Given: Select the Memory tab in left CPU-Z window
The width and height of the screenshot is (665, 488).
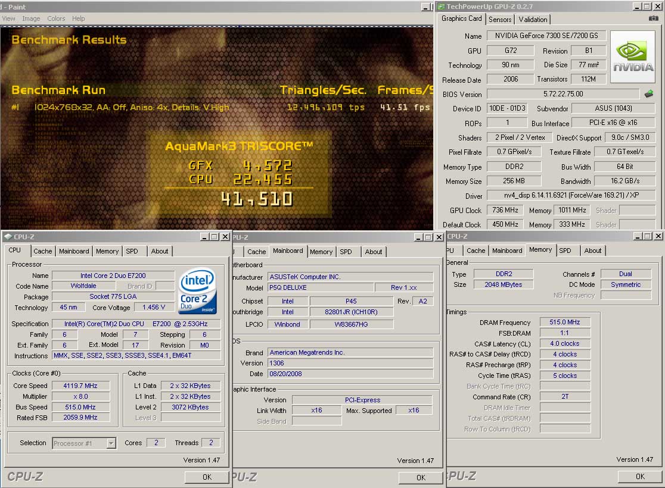Looking at the screenshot, I should point(107,251).
